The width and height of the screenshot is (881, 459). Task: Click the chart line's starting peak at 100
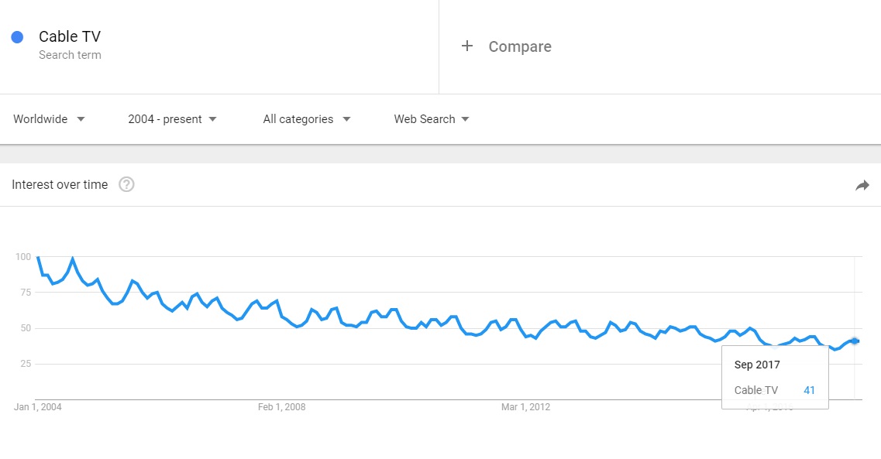pos(38,257)
